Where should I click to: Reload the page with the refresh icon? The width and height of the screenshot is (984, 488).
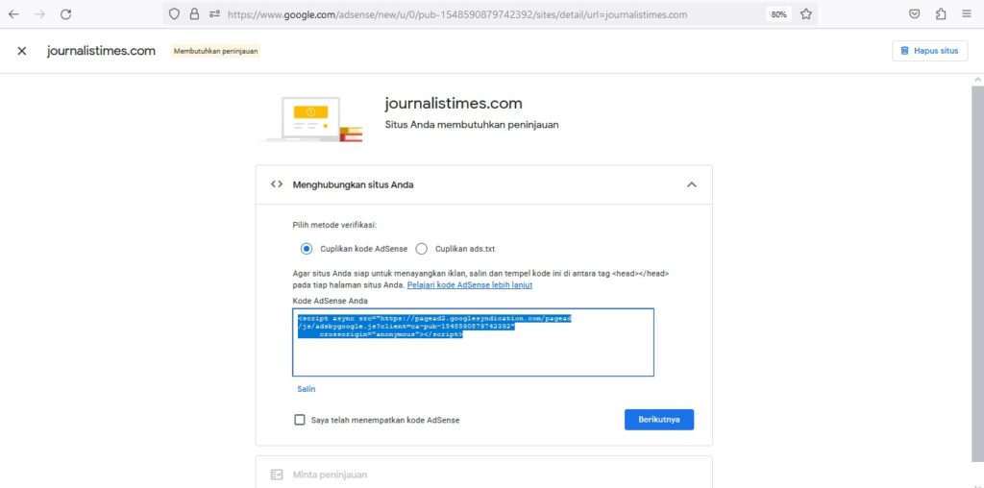click(x=66, y=13)
